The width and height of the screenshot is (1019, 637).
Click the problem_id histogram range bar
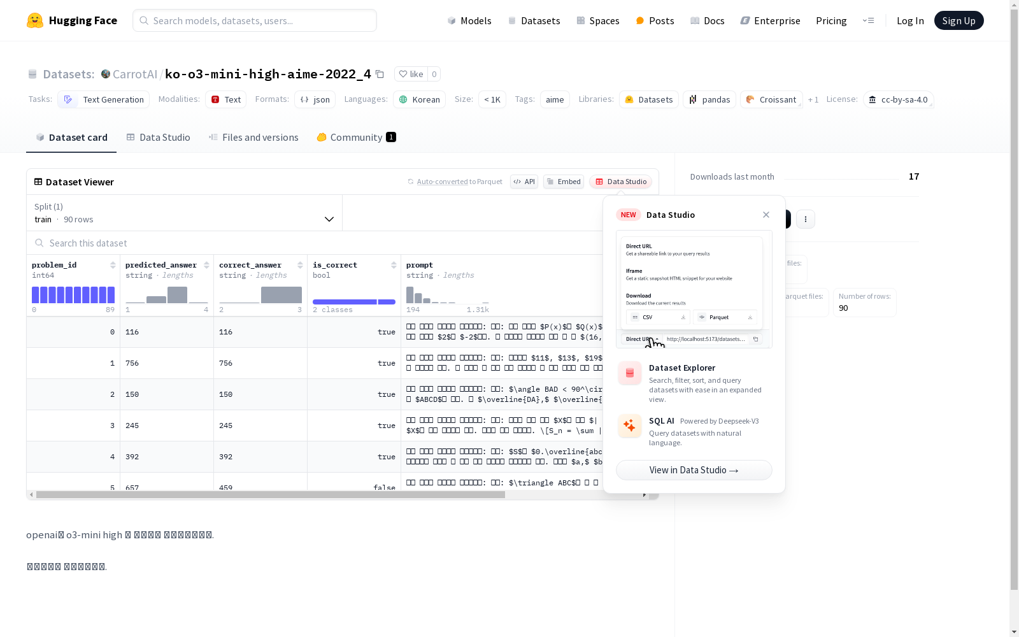[x=73, y=295]
